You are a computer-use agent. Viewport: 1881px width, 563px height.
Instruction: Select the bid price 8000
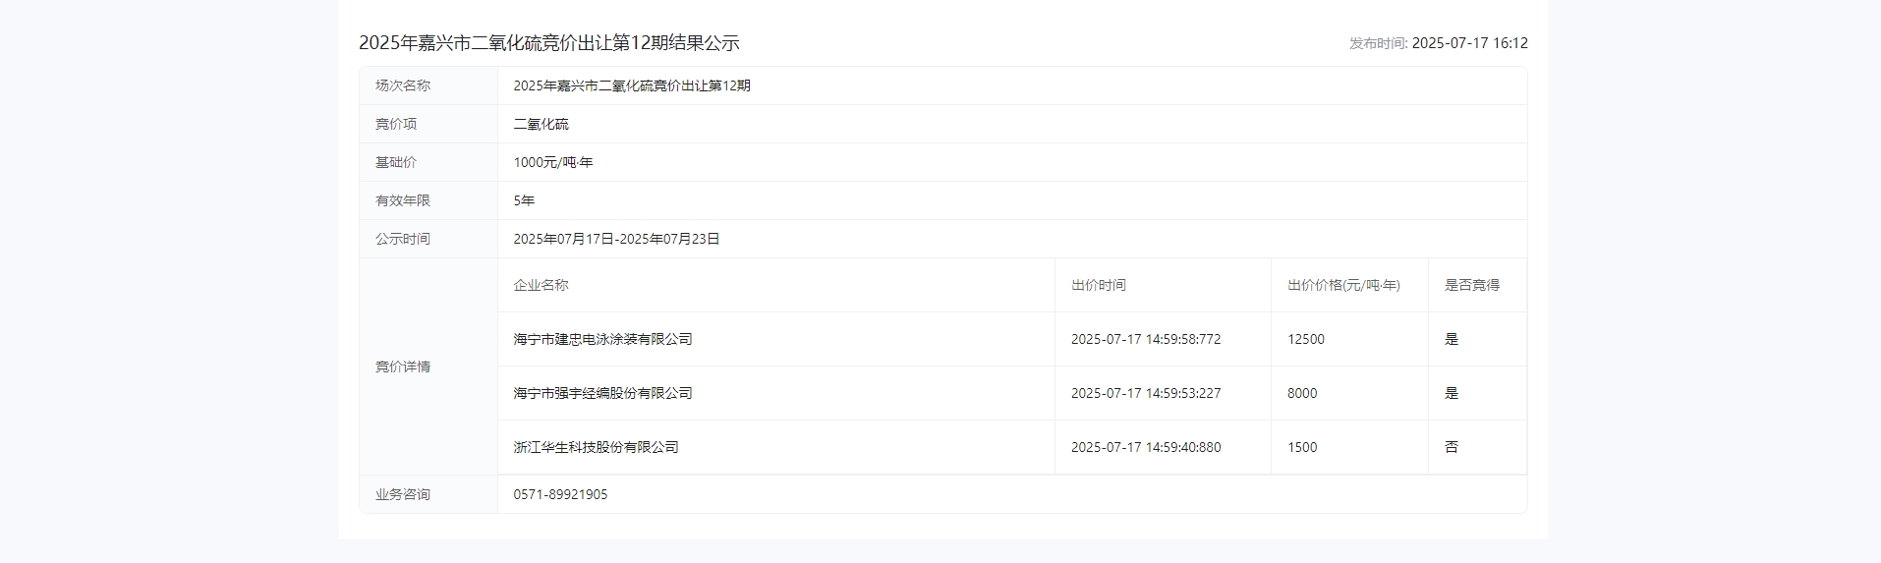tap(1301, 393)
